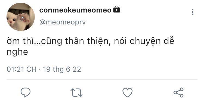204x104 pixels.
Task: Open conmeokeumeomeo display name profile
Action: 75,10
